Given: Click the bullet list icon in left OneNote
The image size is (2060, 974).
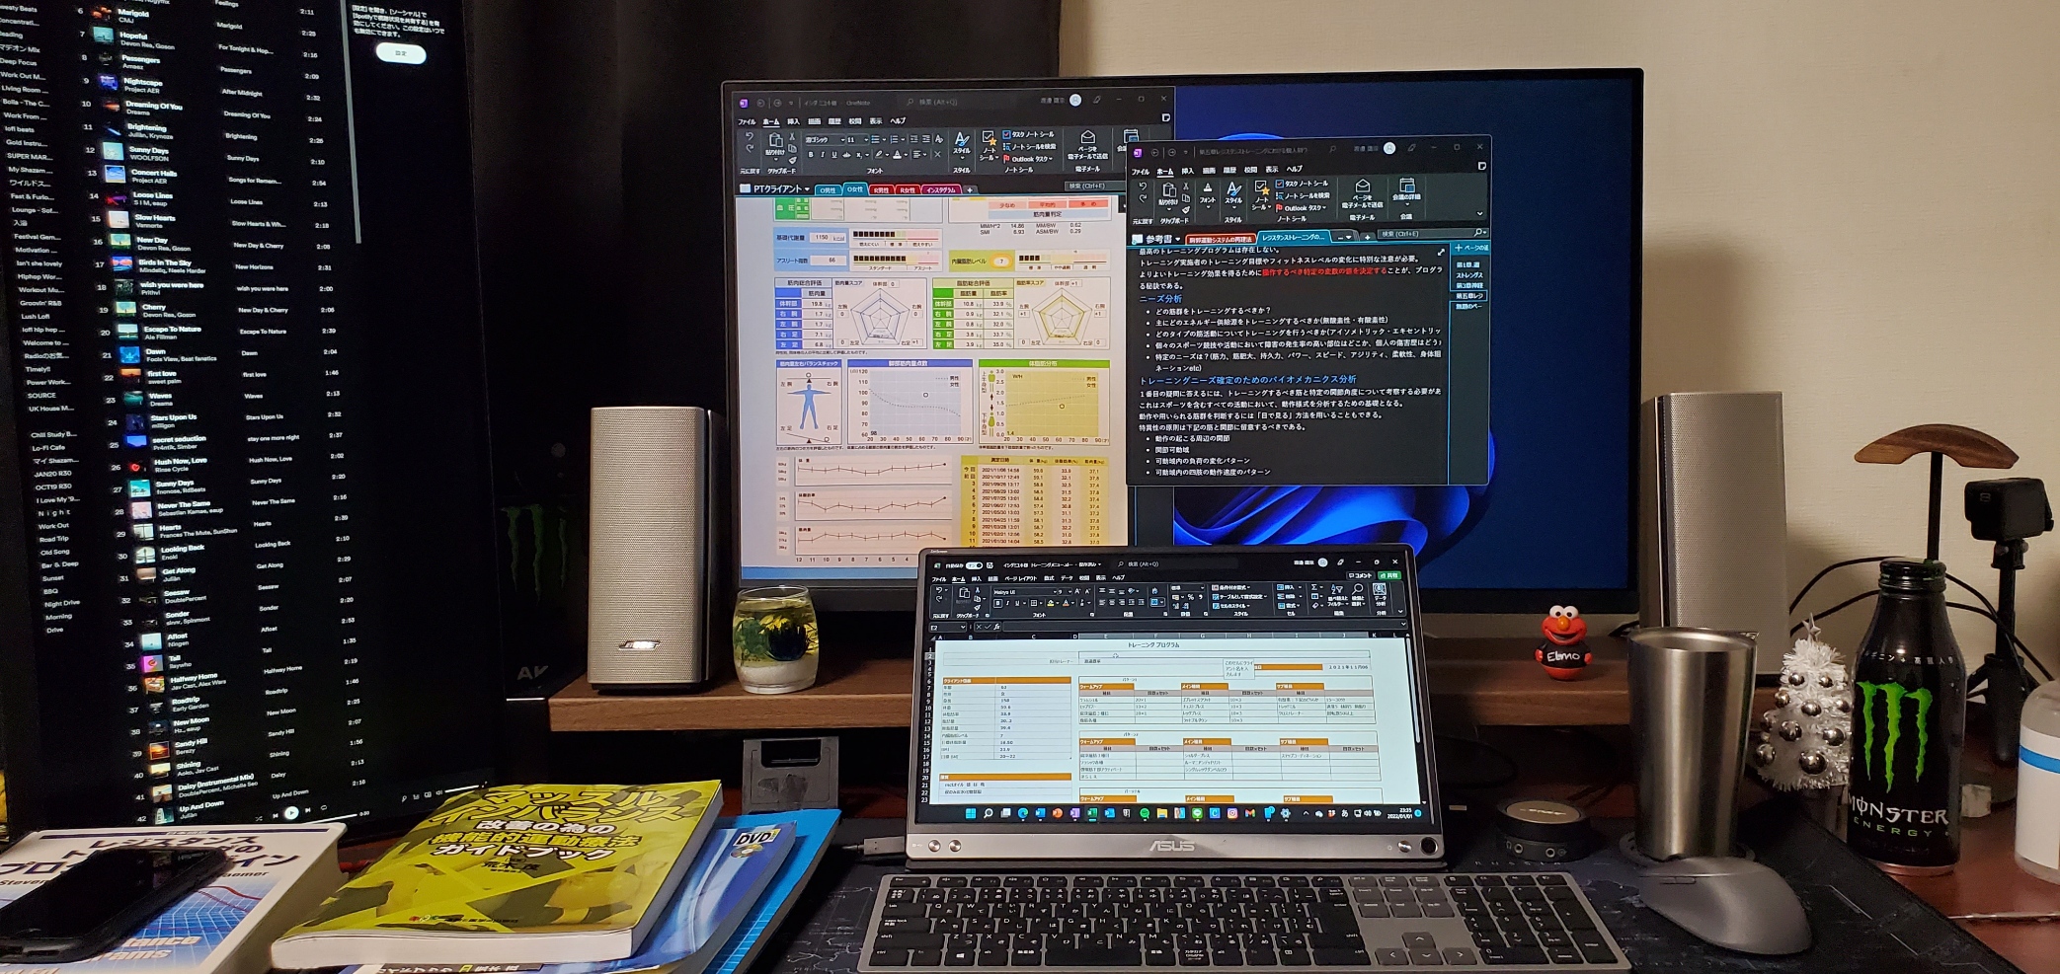Looking at the screenshot, I should (876, 139).
